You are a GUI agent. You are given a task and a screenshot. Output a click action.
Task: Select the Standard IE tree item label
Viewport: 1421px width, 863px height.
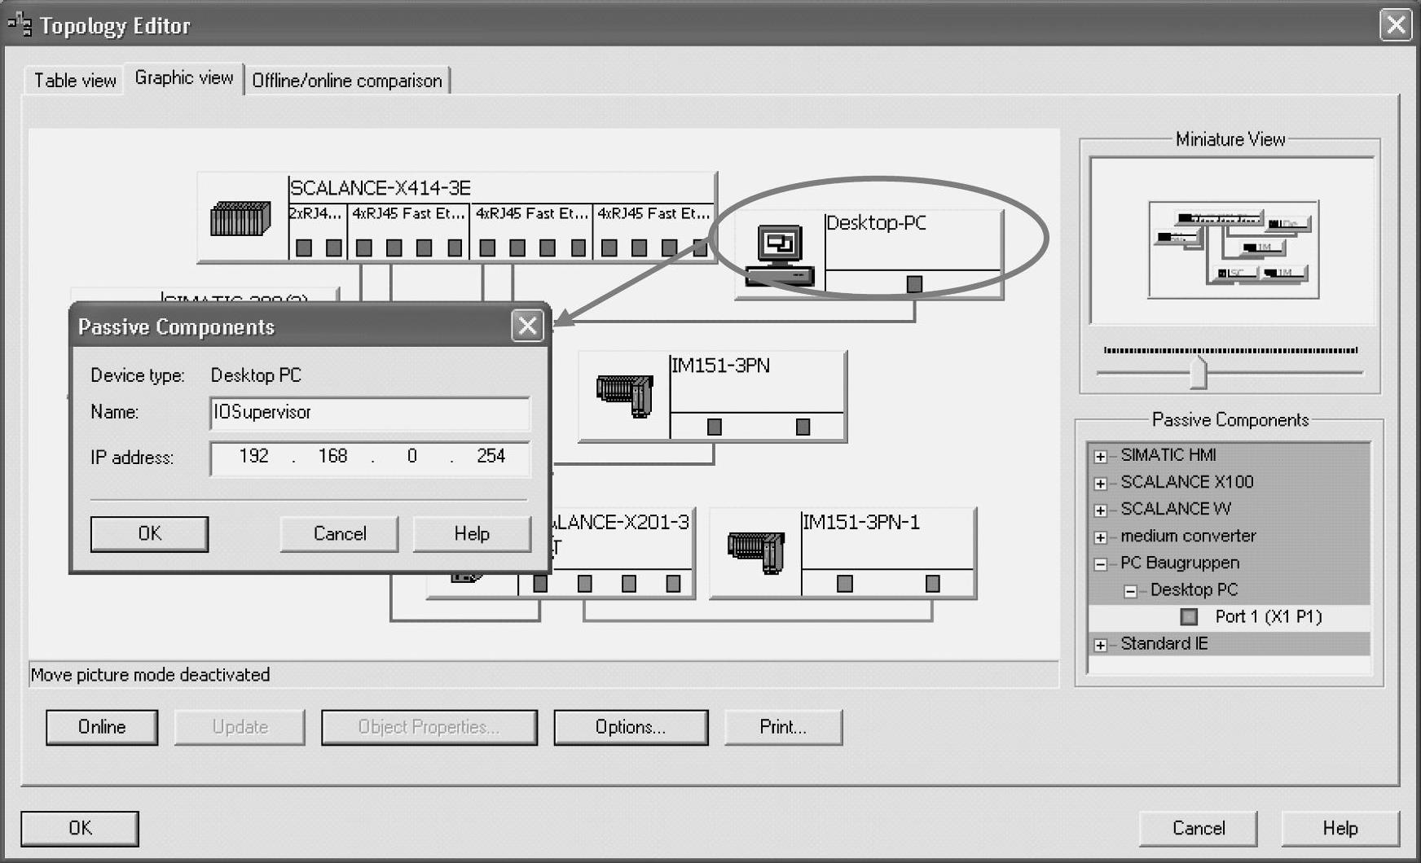click(x=1164, y=644)
